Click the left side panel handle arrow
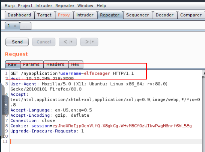Screen dimensions: 205x152 click(x=5, y=105)
